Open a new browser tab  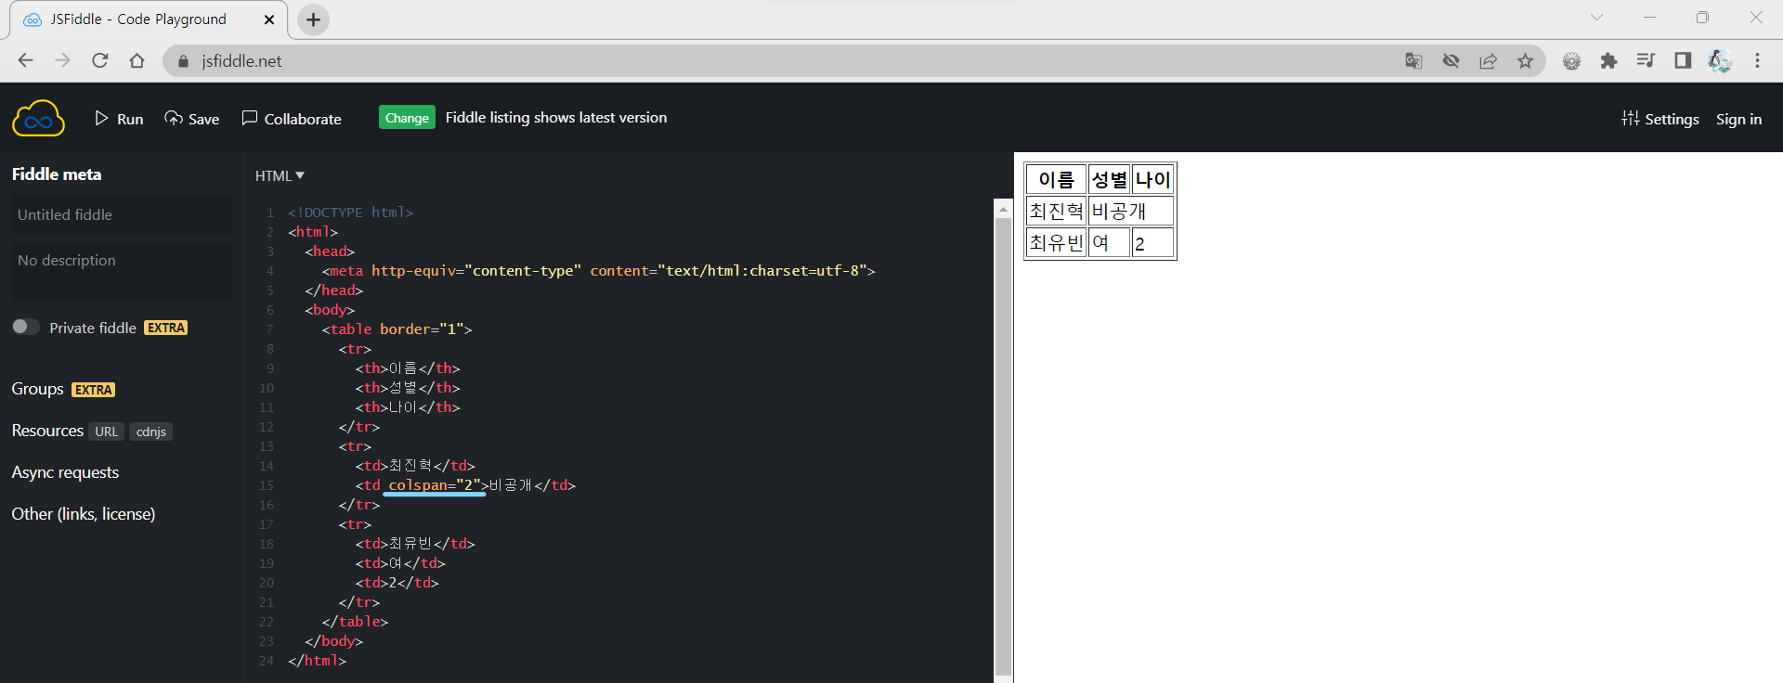tap(314, 19)
